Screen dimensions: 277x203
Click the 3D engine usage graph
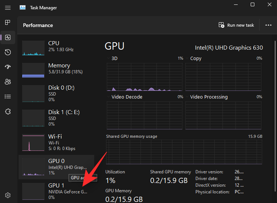tap(145, 77)
